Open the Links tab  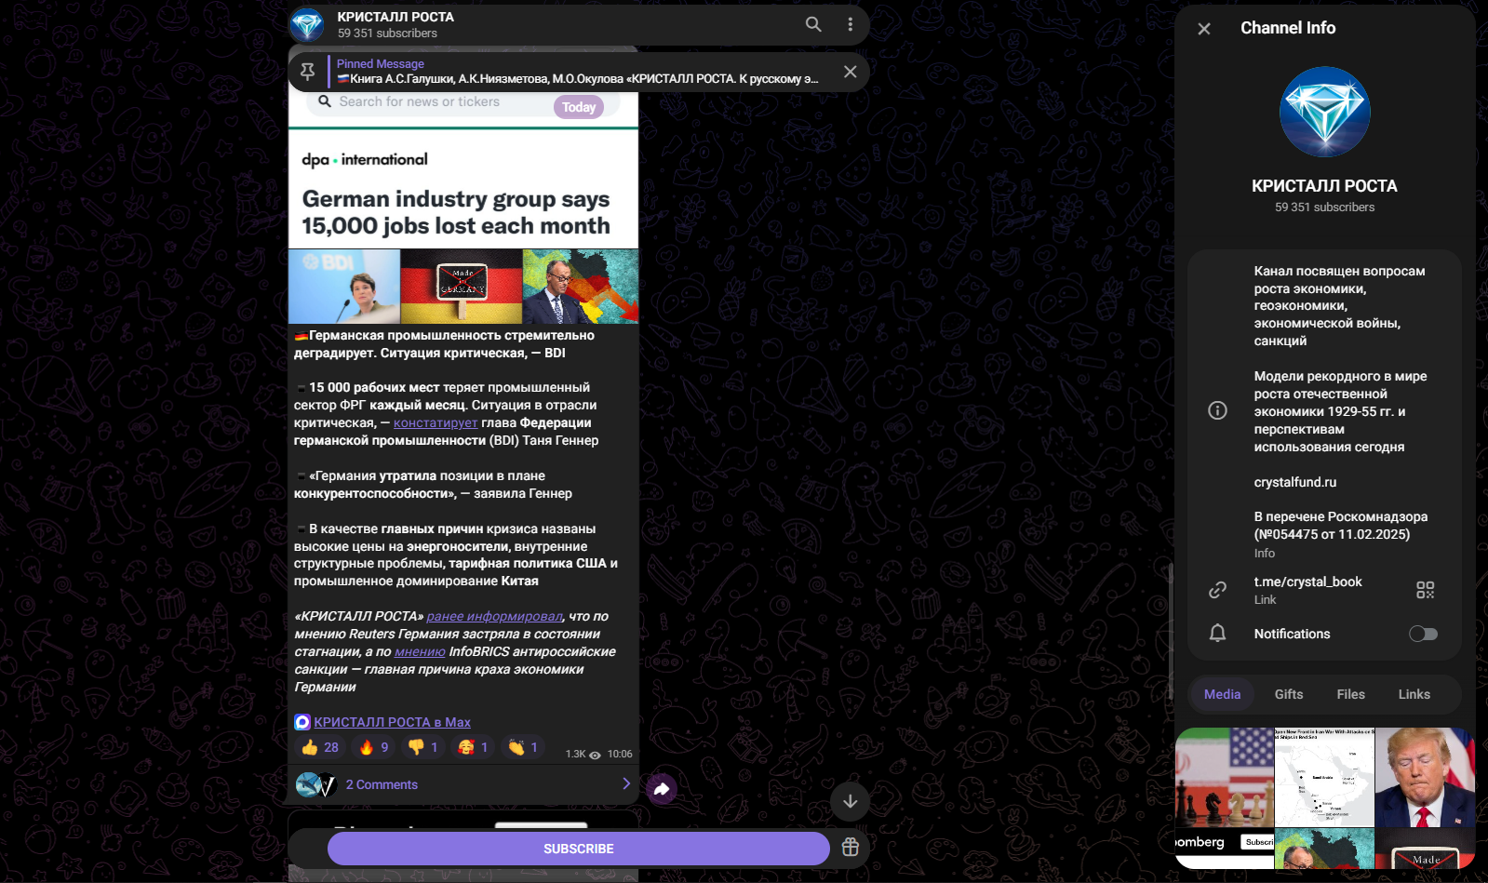click(x=1414, y=694)
